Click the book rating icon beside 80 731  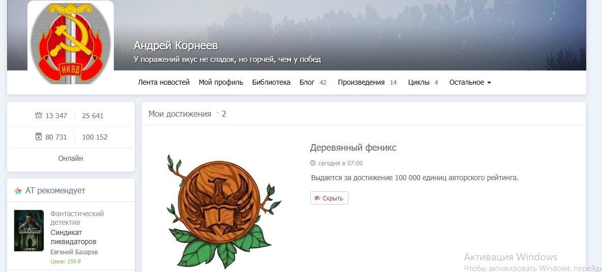pyautogui.click(x=39, y=137)
